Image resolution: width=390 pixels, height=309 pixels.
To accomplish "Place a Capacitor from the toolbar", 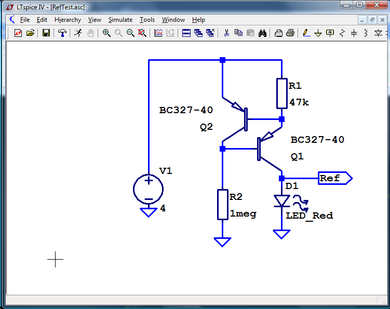I will pyautogui.click(x=354, y=33).
